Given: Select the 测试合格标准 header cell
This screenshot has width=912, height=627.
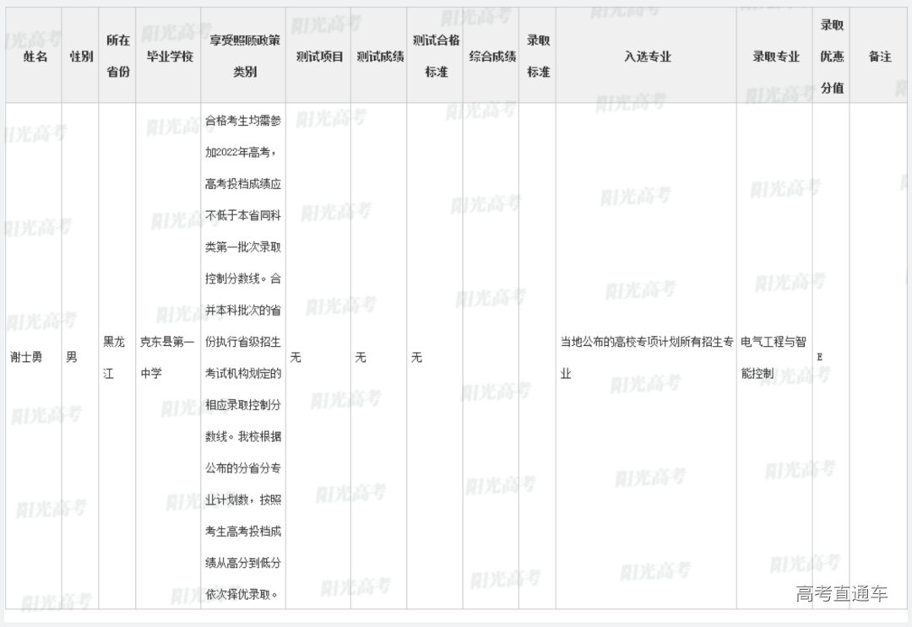Looking at the screenshot, I should [436, 57].
